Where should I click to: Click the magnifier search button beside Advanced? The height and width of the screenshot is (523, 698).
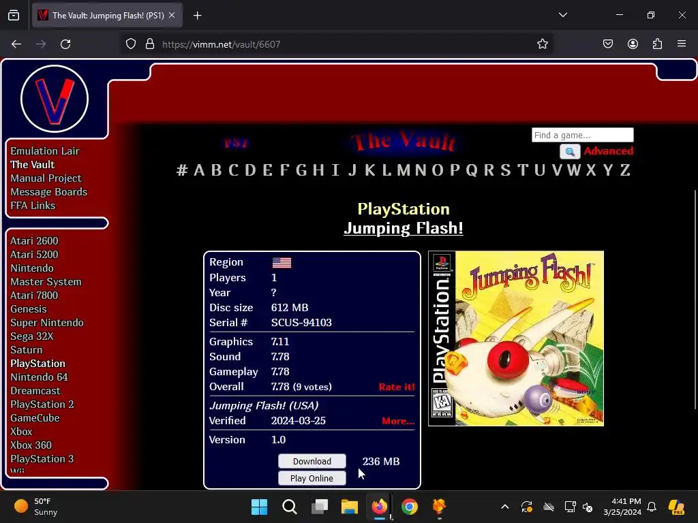tap(570, 152)
